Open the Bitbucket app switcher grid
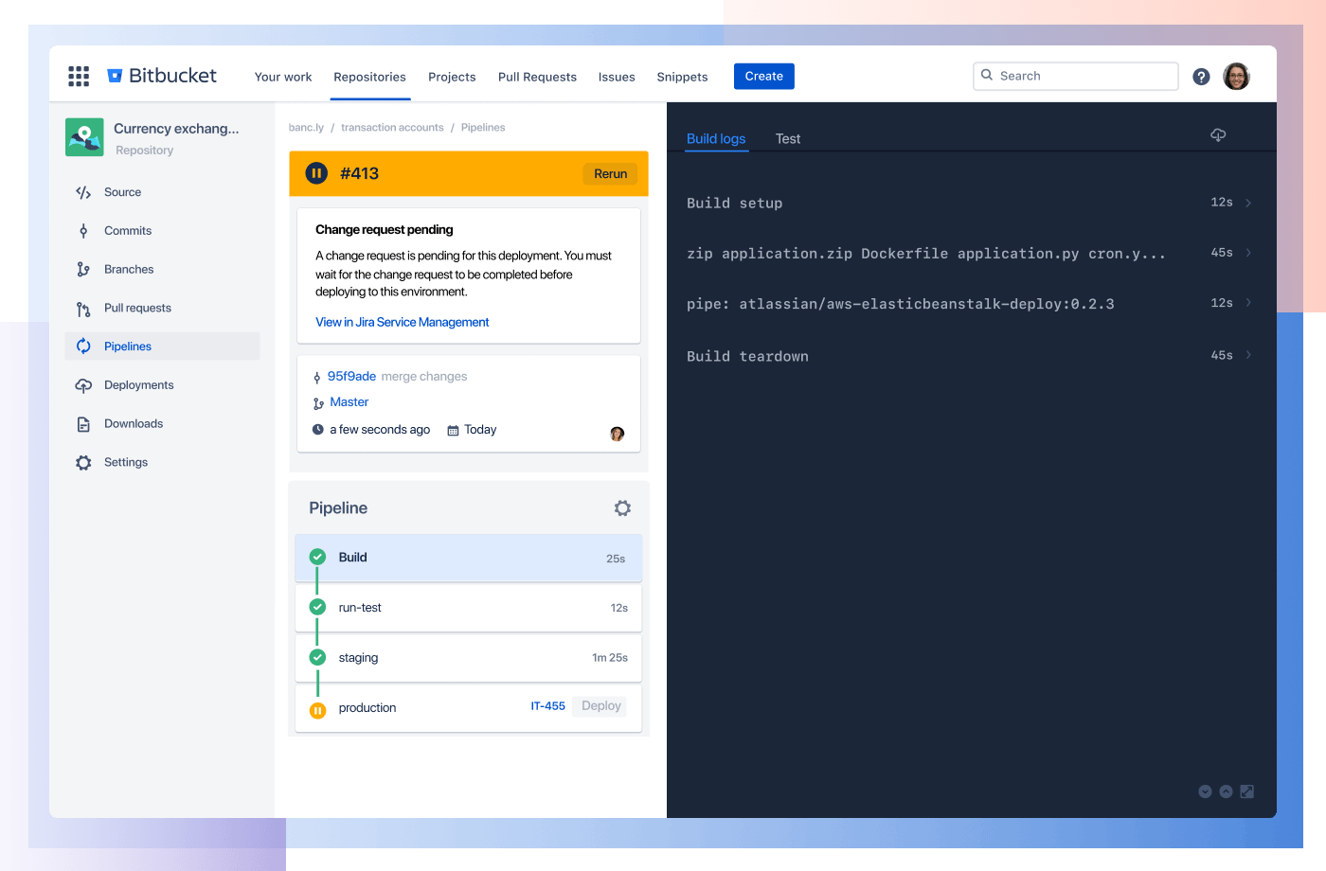The image size is (1326, 871). tap(79, 76)
